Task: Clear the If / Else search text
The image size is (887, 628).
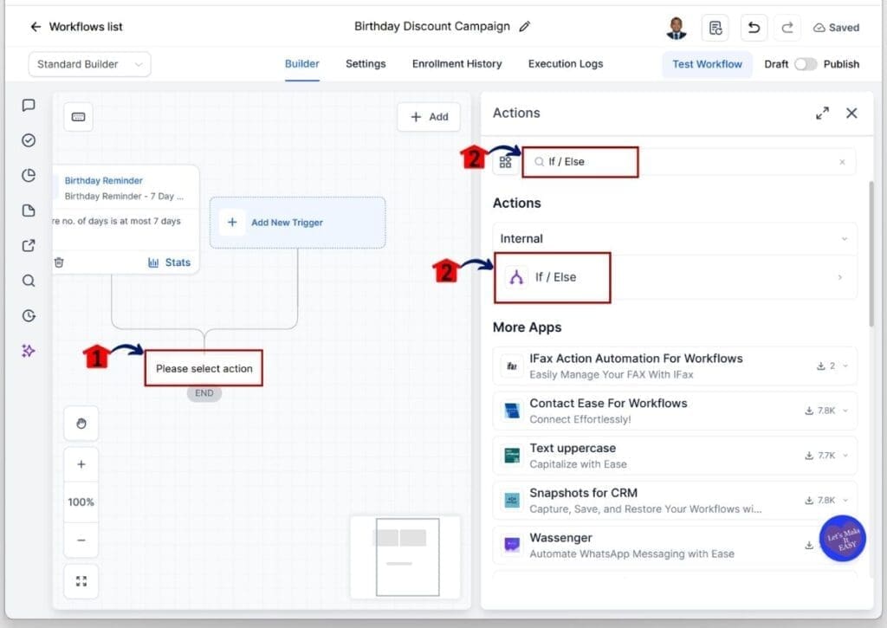Action: tap(842, 162)
